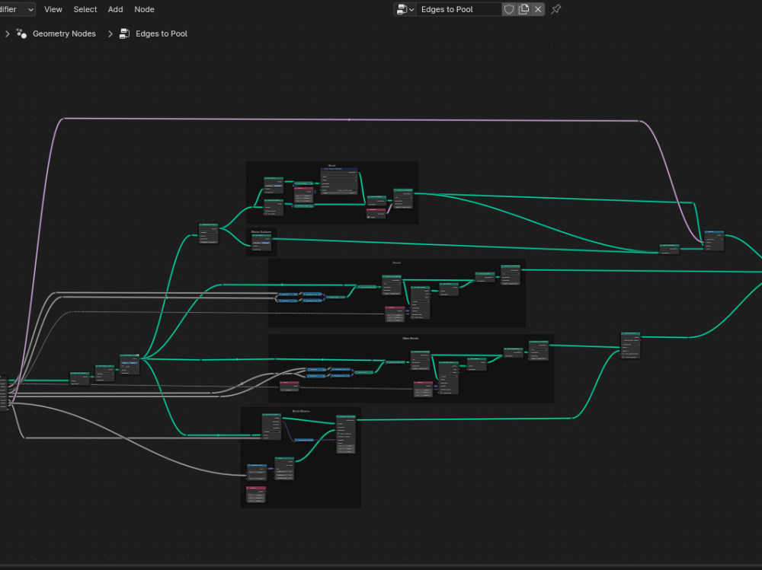
Task: Select the Water Surface frame label
Action: pos(261,231)
